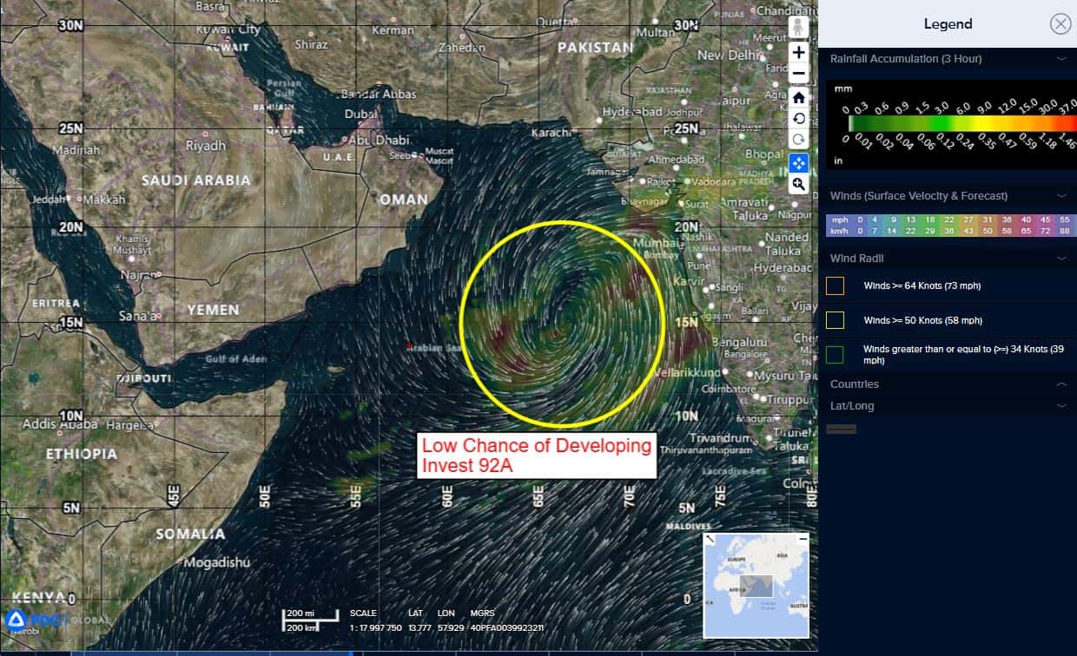Click the zoom in plus button
This screenshot has height=656, width=1077.
799,52
